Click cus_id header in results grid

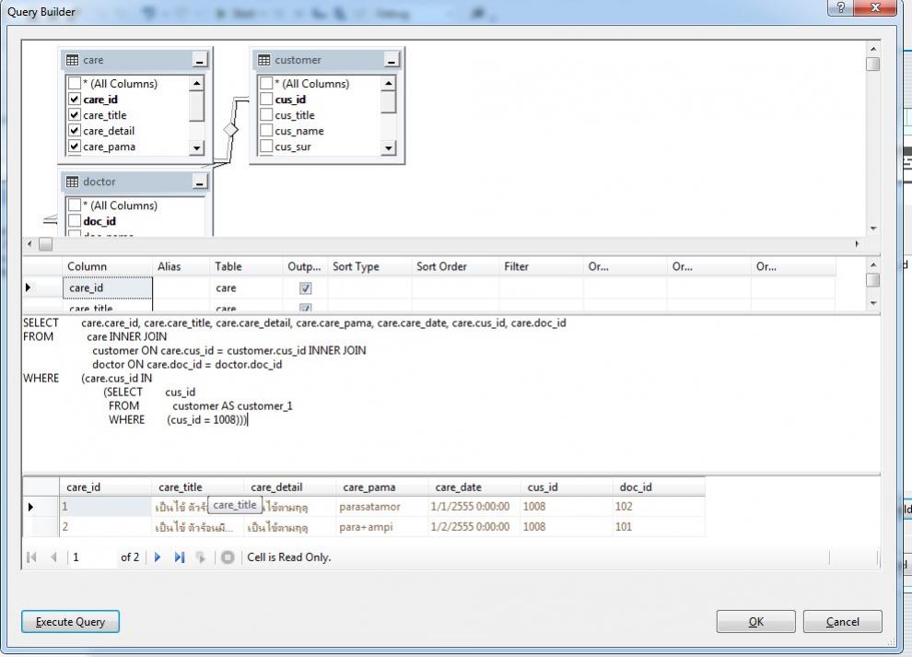pyautogui.click(x=566, y=487)
